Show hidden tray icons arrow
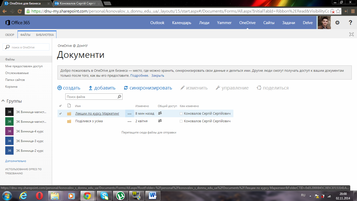The image size is (357, 201). pyautogui.click(x=310, y=196)
